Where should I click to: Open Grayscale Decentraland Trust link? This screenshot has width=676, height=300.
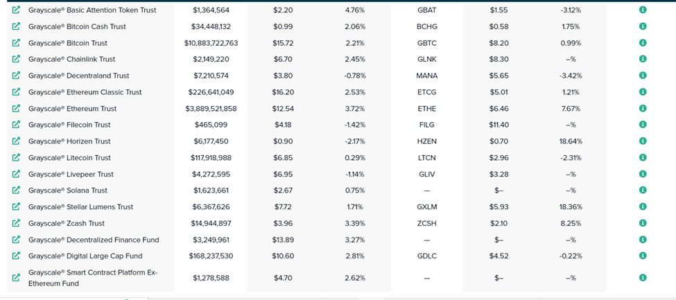coord(79,76)
